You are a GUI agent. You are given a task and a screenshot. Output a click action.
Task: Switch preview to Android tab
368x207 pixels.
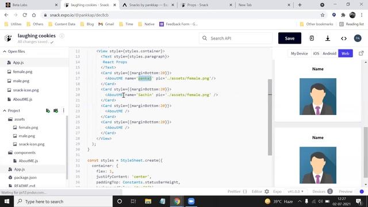[x=329, y=53]
